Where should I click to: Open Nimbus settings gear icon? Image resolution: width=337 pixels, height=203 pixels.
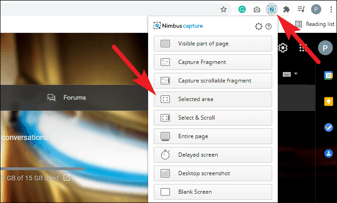click(259, 26)
